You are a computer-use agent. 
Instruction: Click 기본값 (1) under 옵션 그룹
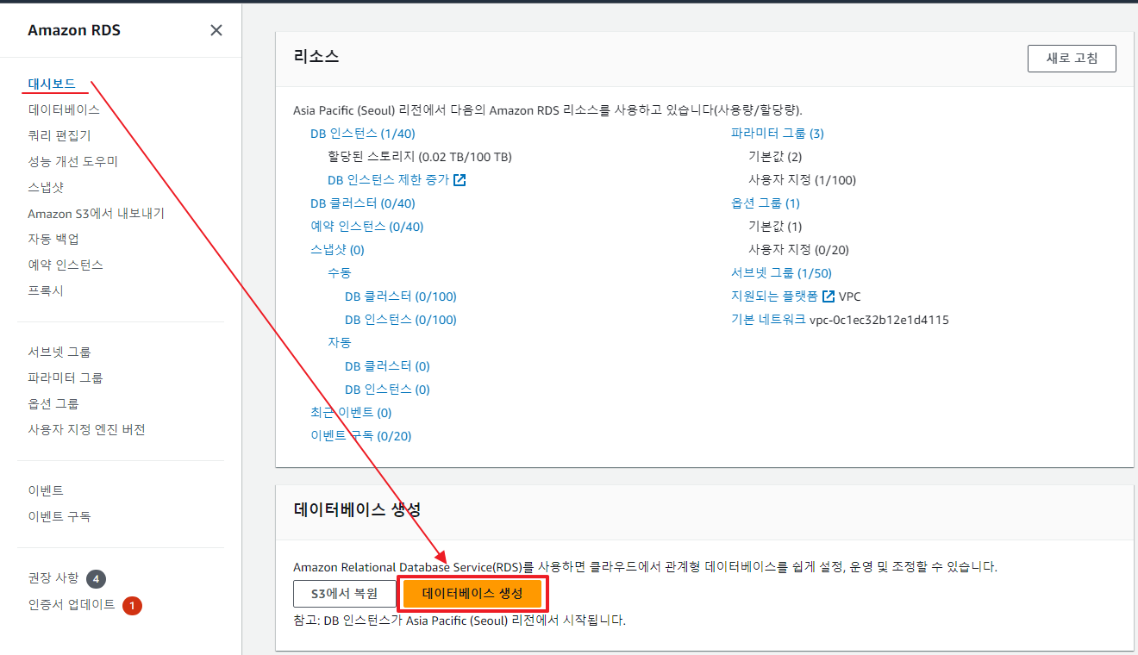(x=775, y=227)
